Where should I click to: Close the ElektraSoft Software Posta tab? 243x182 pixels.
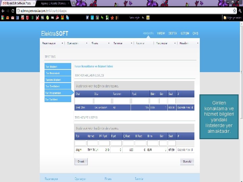[x=34, y=3]
